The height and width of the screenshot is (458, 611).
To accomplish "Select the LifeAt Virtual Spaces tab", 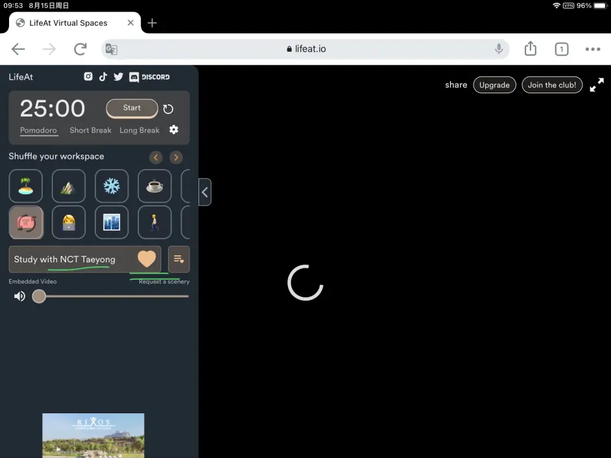I will click(x=75, y=23).
